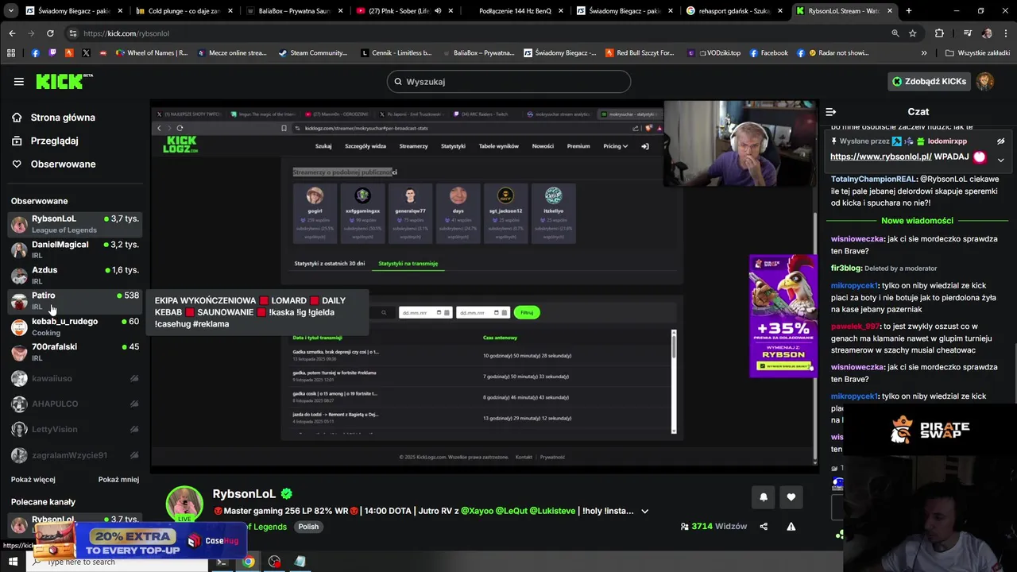Click terminal icon in taskbar
The width and height of the screenshot is (1017, 572).
pyautogui.click(x=222, y=562)
